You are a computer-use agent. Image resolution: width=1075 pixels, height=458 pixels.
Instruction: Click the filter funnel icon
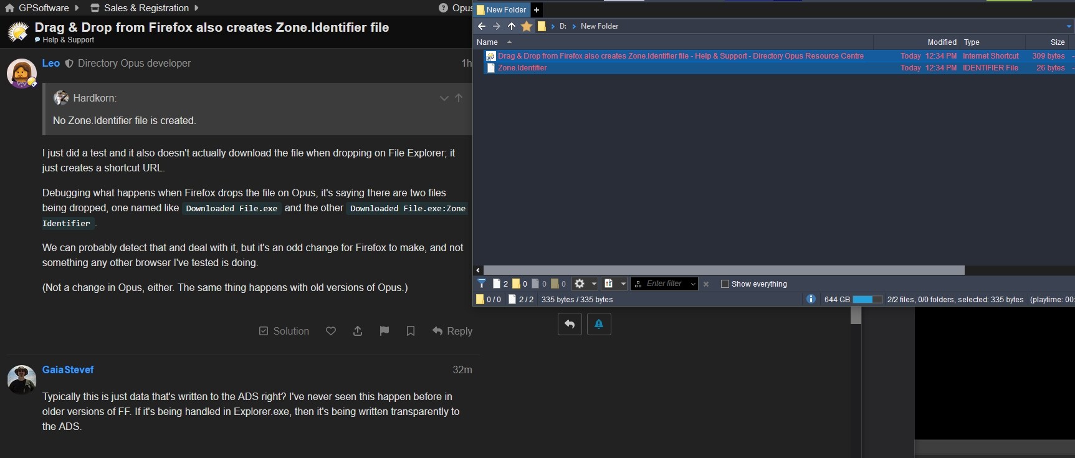click(481, 284)
